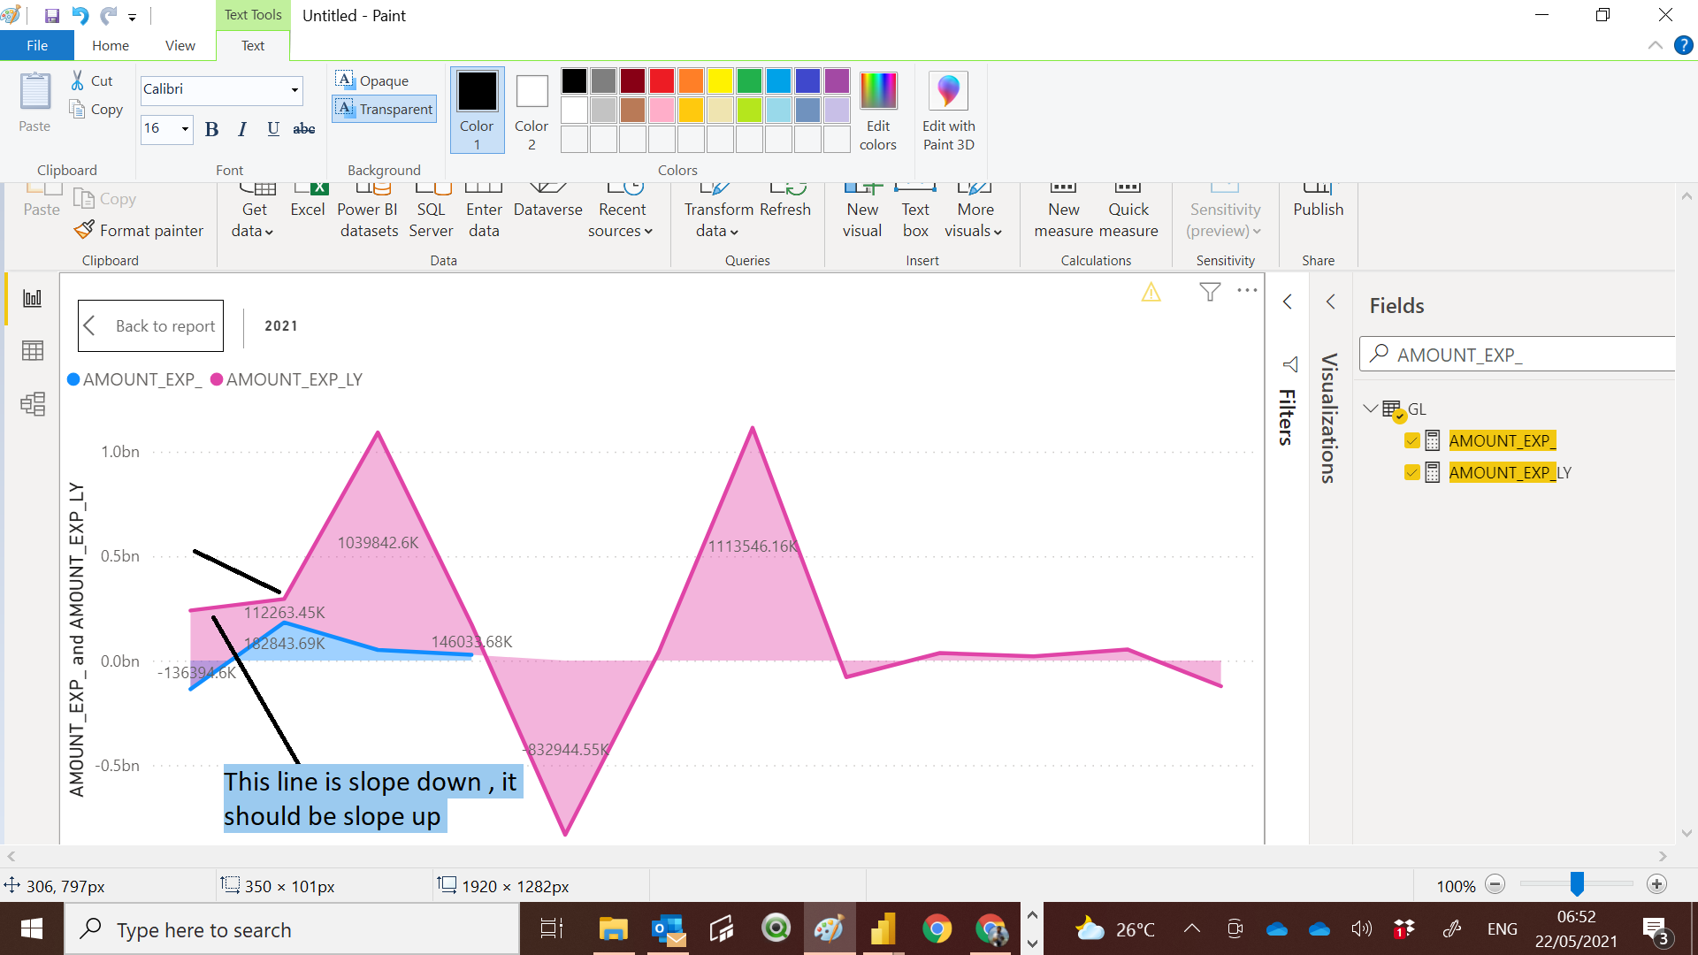Click Format painter in Power BI
Image resolution: width=1698 pixels, height=955 pixels.
tap(139, 230)
